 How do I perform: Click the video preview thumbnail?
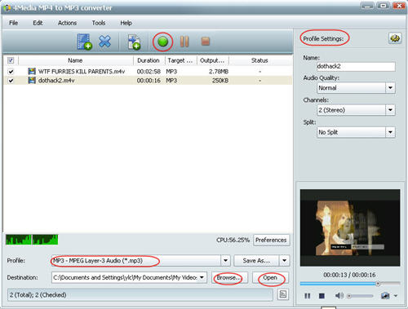(x=350, y=227)
